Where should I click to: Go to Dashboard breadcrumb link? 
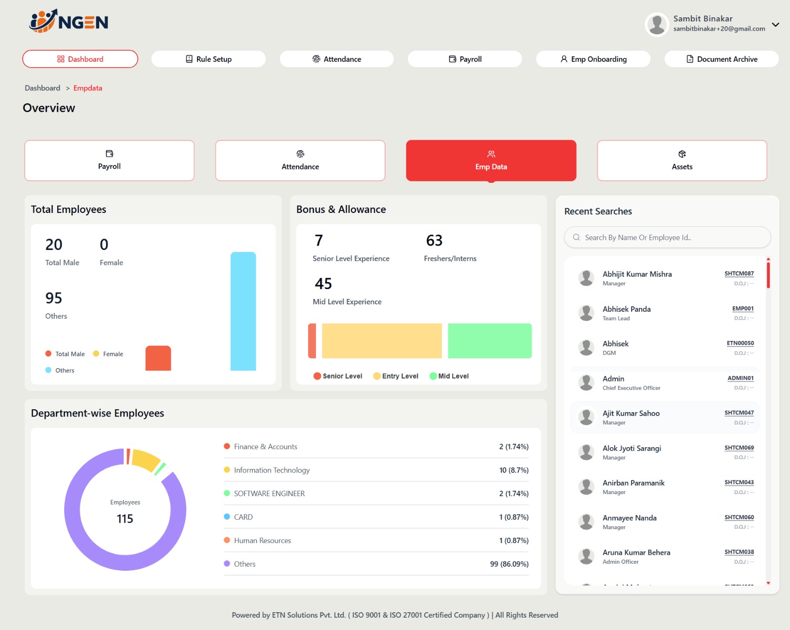(x=42, y=88)
